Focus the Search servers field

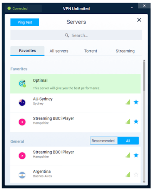pyautogui.click(x=76, y=35)
